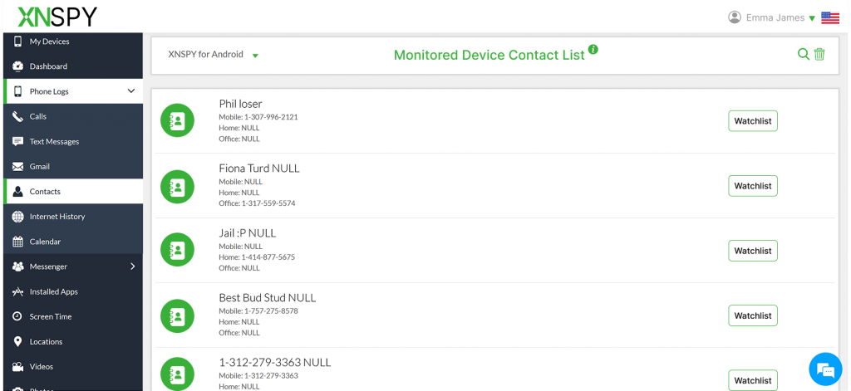Add Best Bud Stud to Watchlist
This screenshot has height=391, width=851.
753,315
